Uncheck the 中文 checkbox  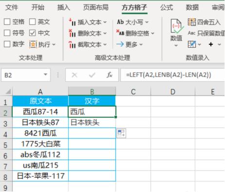point(32,33)
